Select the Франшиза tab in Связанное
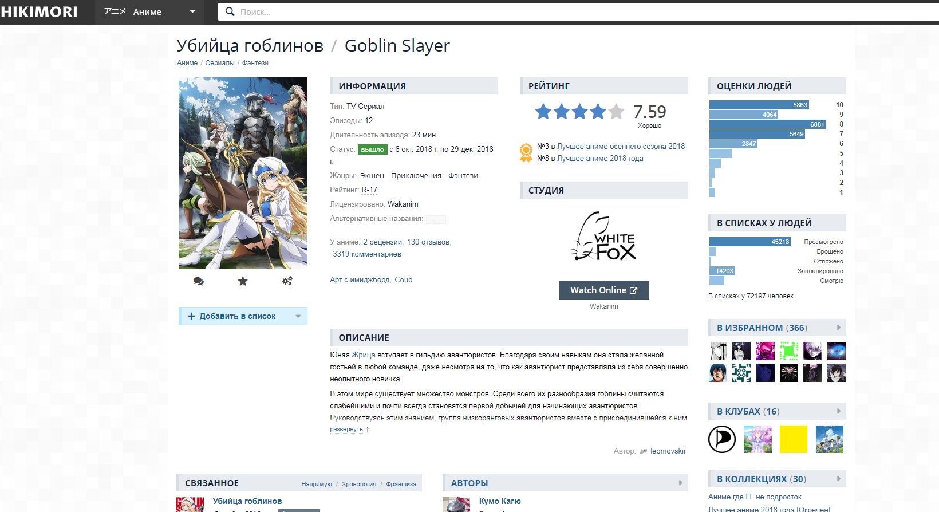The height and width of the screenshot is (512, 939). 401,485
